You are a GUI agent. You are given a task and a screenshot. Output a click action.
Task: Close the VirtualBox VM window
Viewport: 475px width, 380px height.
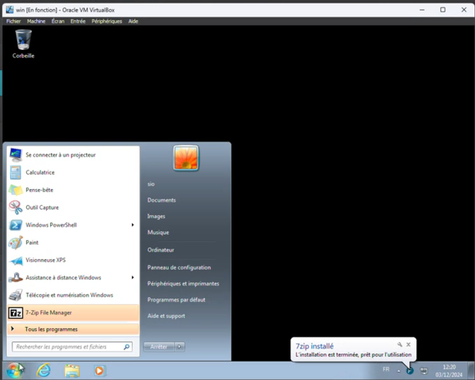click(x=464, y=10)
